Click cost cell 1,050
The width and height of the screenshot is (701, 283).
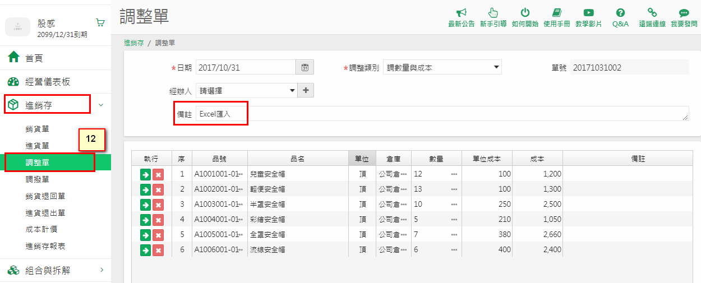click(537, 220)
